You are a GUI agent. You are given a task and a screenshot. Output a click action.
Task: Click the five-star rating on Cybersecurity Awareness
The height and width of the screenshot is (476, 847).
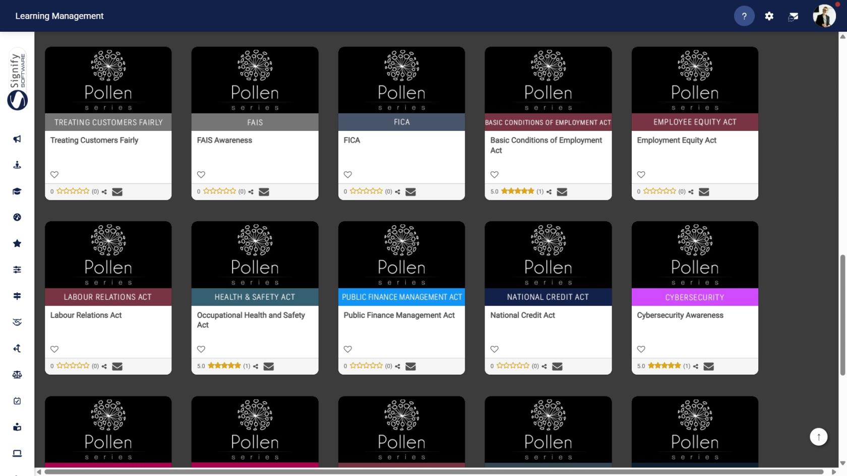pos(664,366)
